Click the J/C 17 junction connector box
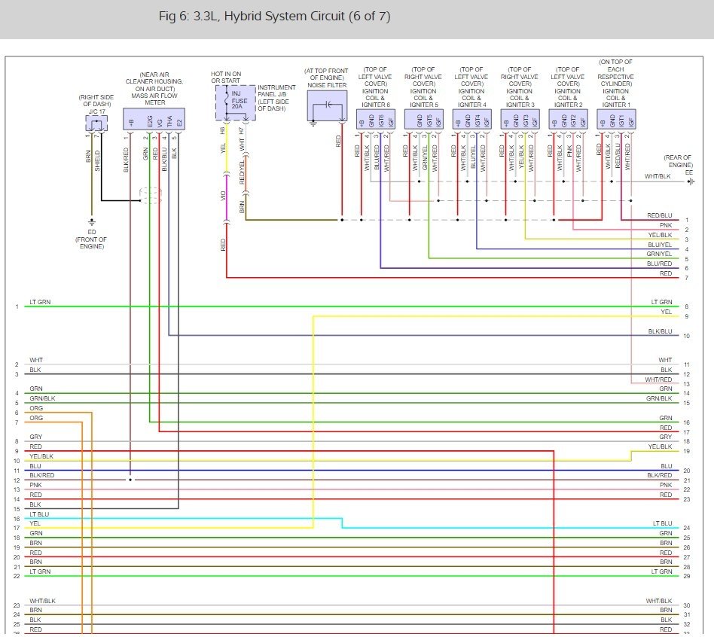 [96, 123]
